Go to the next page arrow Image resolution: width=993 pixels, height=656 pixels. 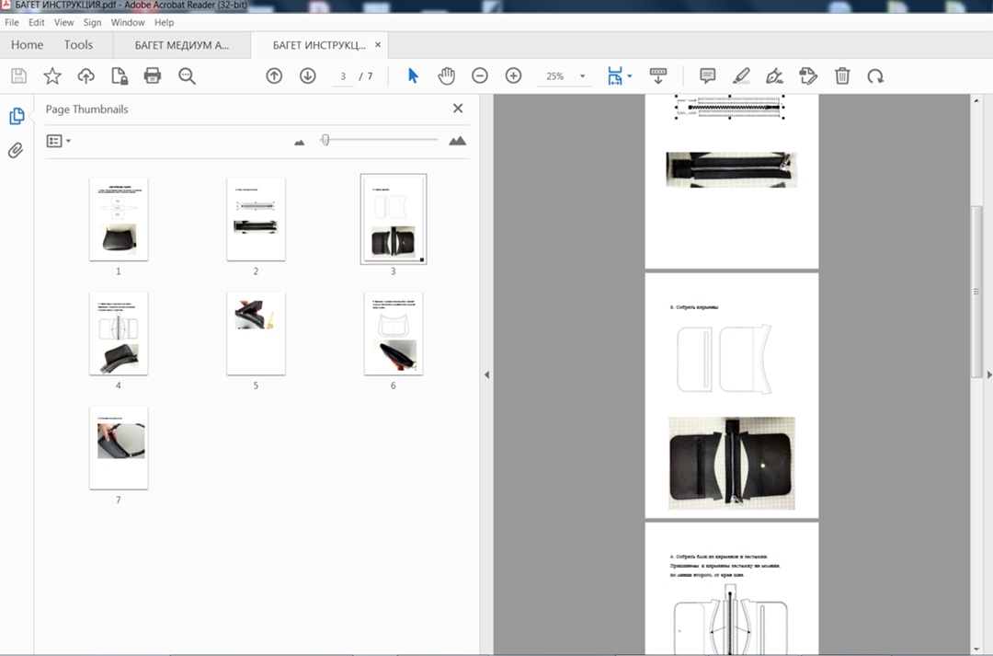click(x=308, y=76)
